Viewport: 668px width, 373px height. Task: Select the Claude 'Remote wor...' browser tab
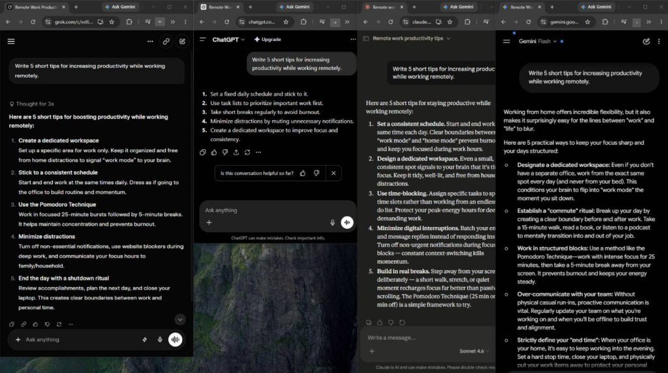coord(384,7)
